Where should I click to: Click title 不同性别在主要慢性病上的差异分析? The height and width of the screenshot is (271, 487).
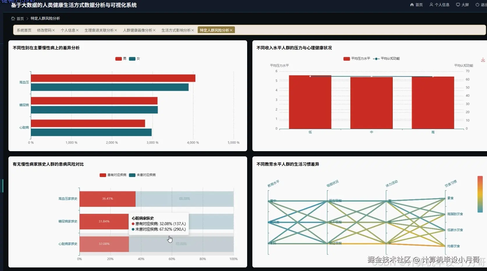tap(46, 48)
